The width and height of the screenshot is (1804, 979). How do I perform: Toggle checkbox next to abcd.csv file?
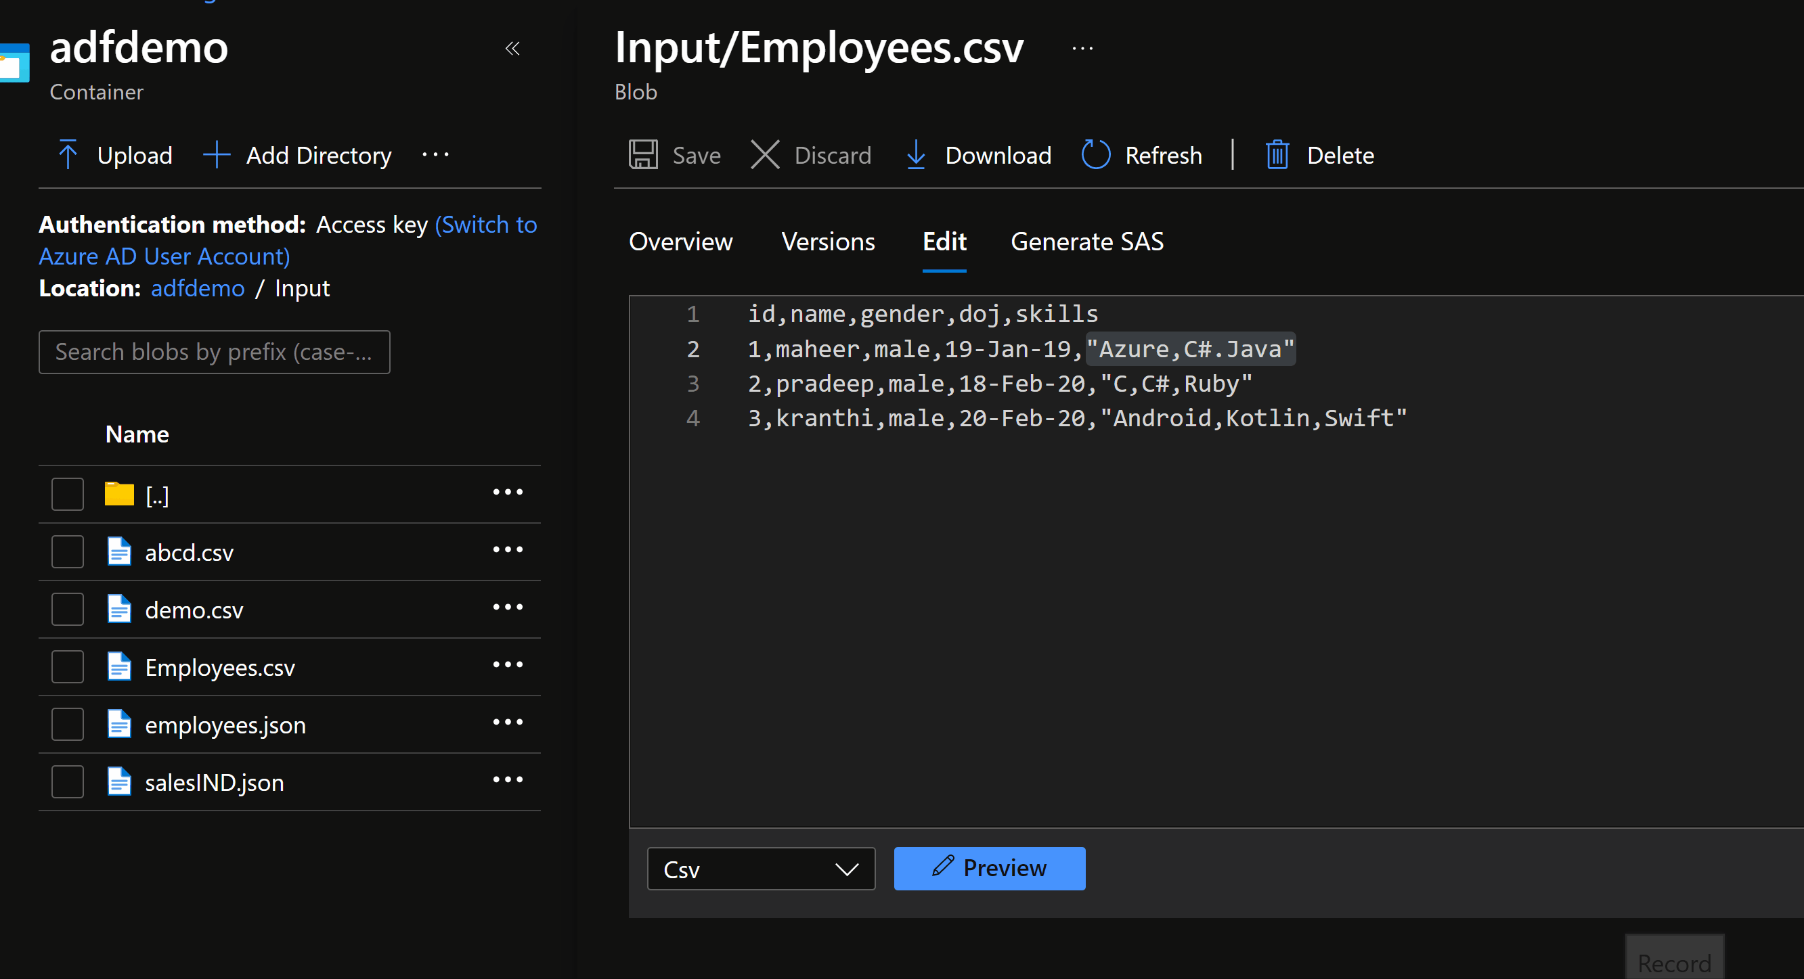pos(68,552)
